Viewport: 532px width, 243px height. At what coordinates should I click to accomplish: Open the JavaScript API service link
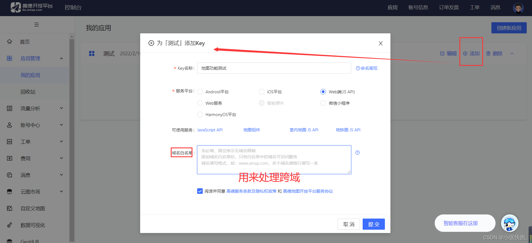210,130
